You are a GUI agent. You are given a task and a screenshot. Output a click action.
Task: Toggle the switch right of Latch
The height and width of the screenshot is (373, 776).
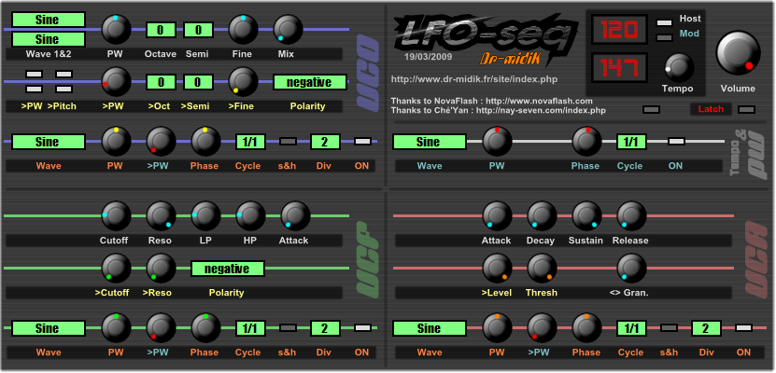(746, 110)
